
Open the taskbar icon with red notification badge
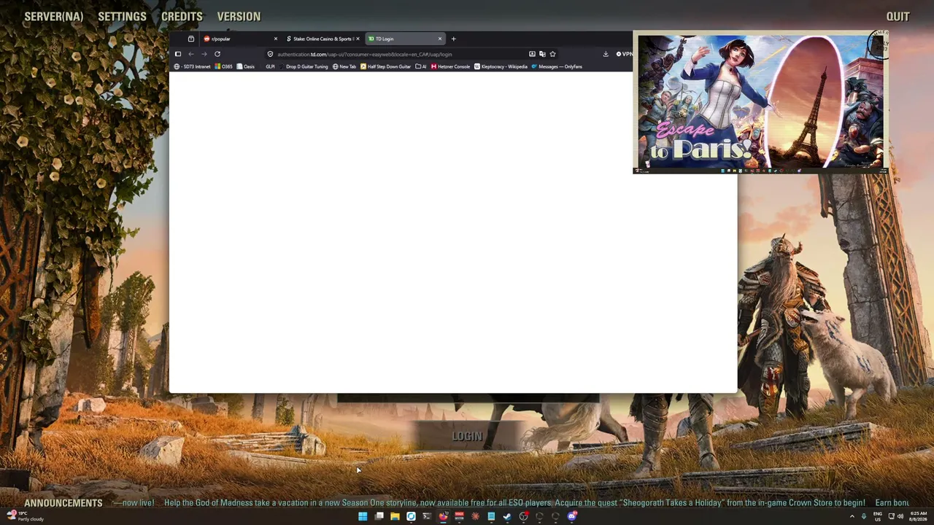[523, 516]
